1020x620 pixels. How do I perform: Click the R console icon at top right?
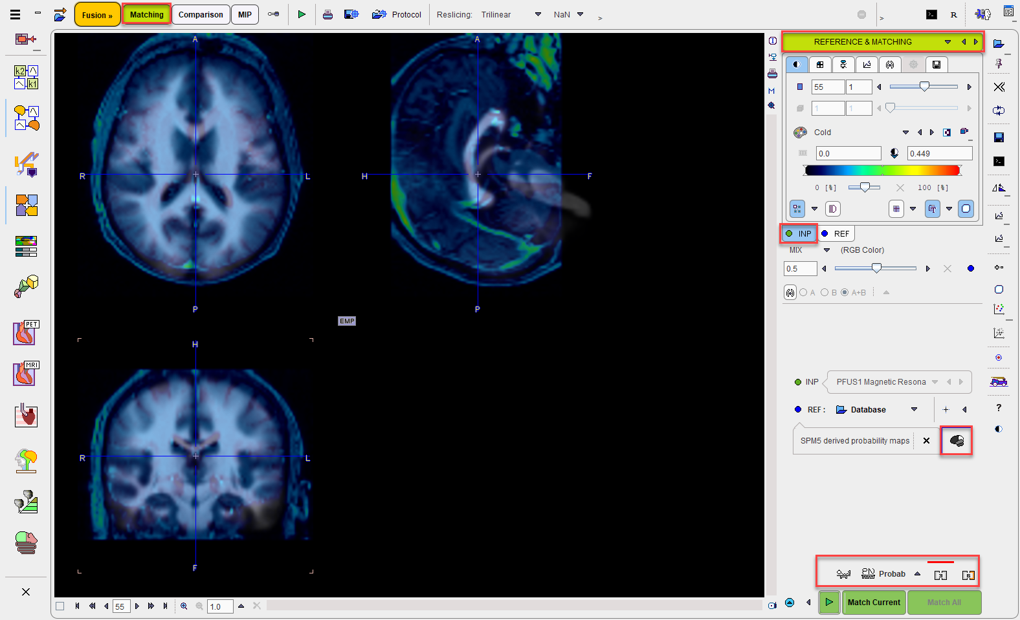953,14
